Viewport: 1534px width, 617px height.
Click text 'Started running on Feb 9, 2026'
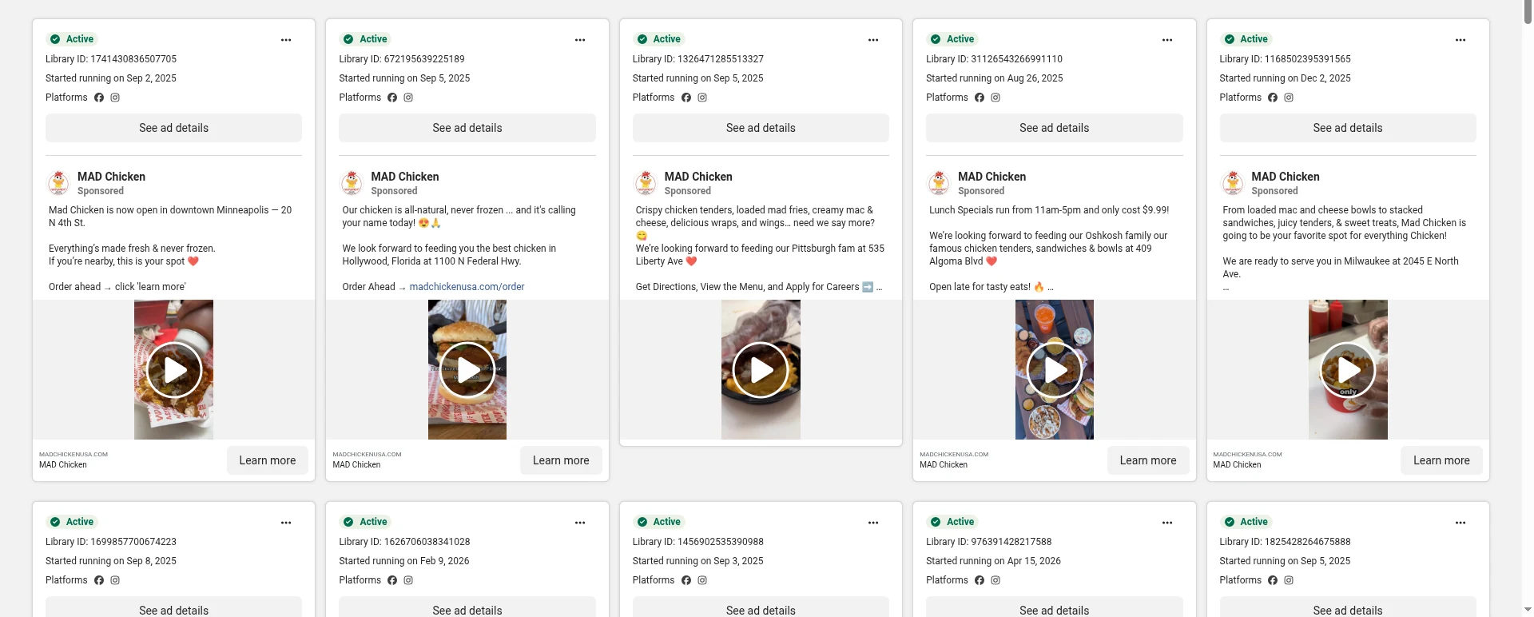[x=403, y=561]
